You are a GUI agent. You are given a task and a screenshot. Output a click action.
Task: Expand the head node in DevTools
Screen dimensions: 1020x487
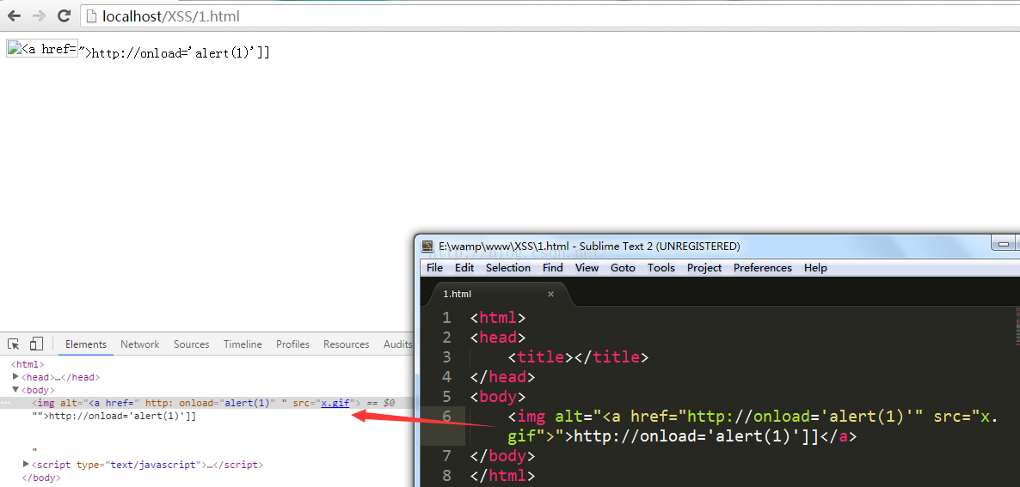click(x=15, y=376)
